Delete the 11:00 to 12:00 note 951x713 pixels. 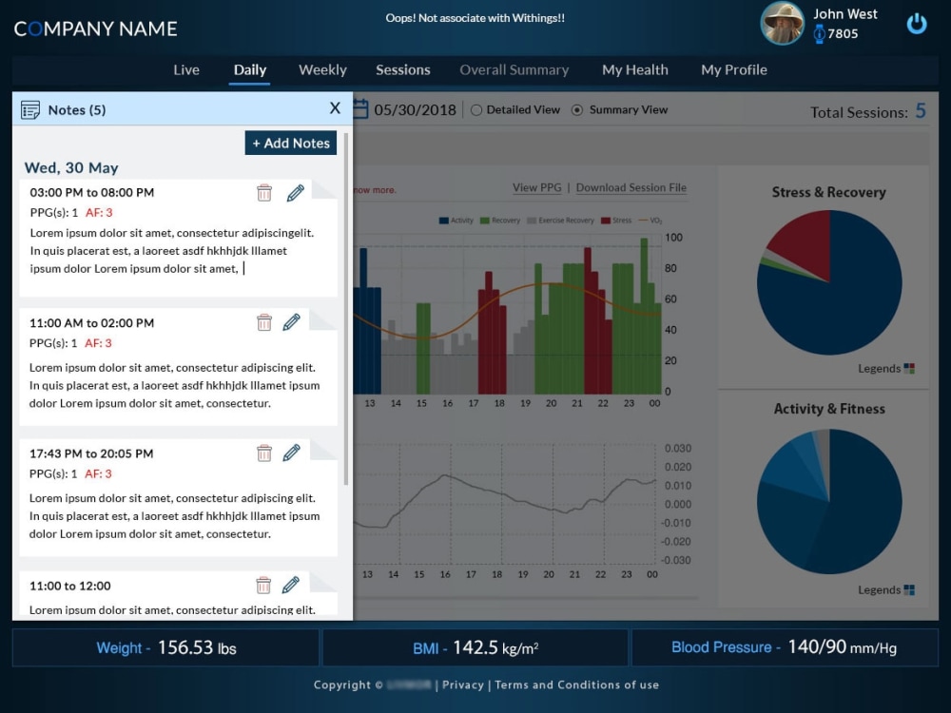[263, 585]
